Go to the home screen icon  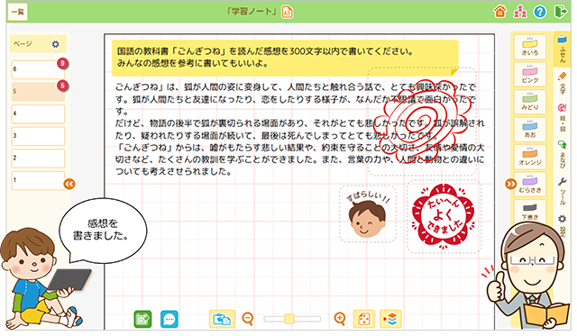[499, 12]
